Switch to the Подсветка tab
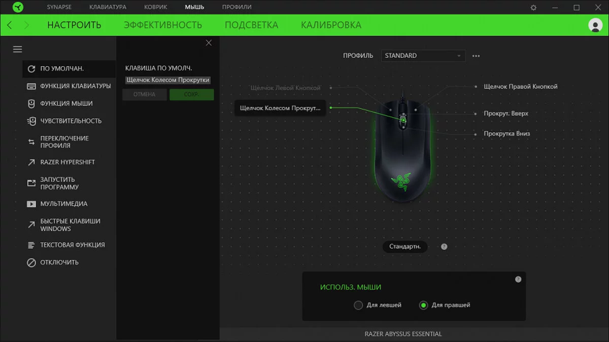The height and width of the screenshot is (342, 609). pyautogui.click(x=251, y=25)
